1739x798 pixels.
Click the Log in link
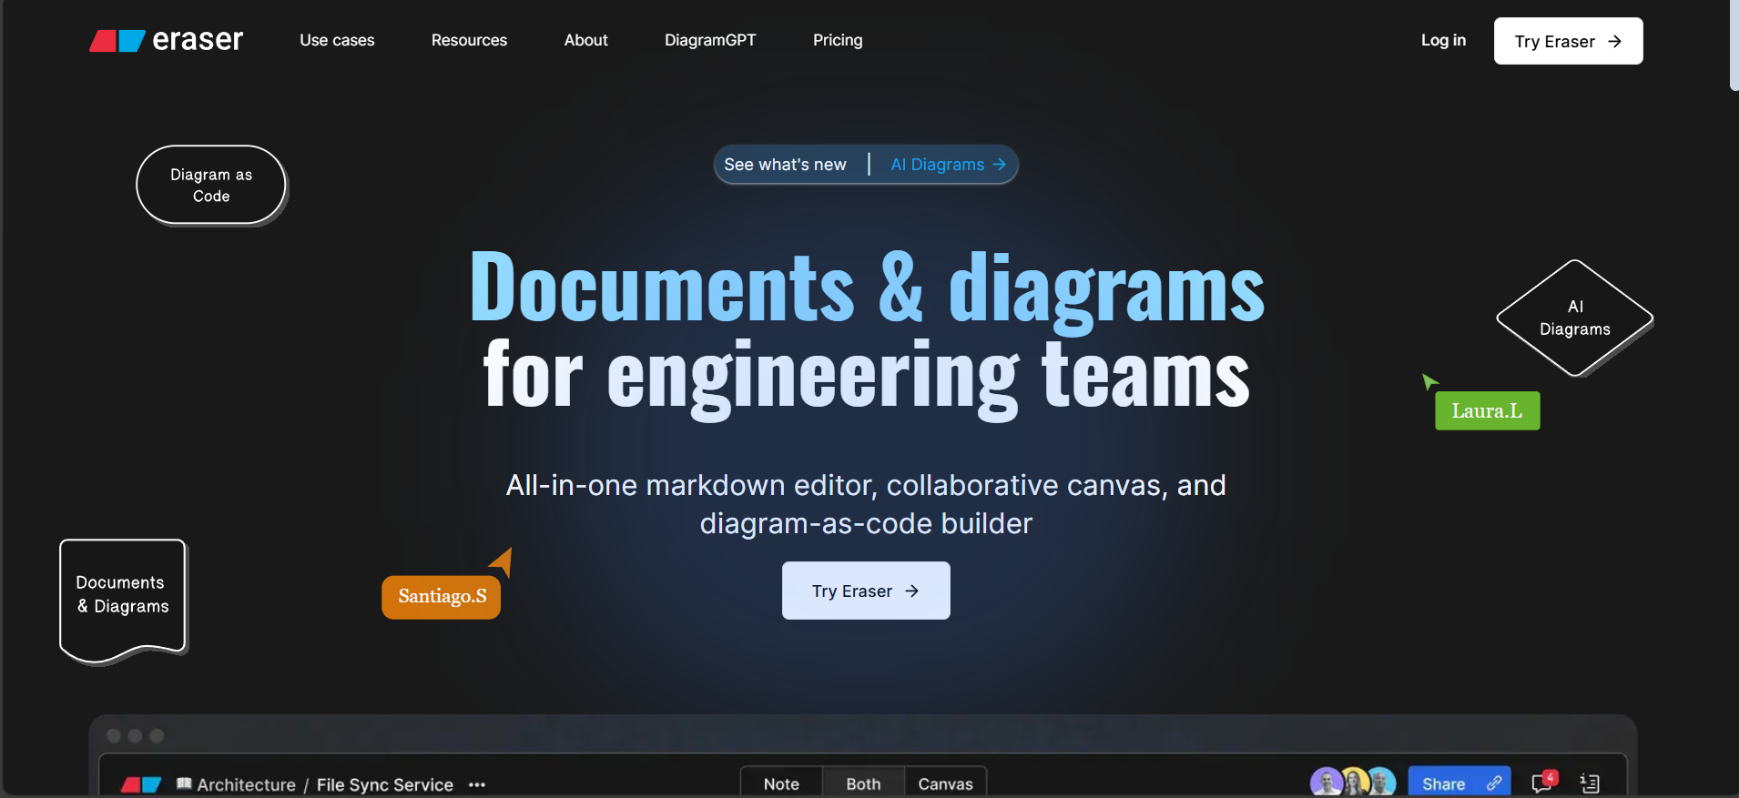click(1443, 40)
